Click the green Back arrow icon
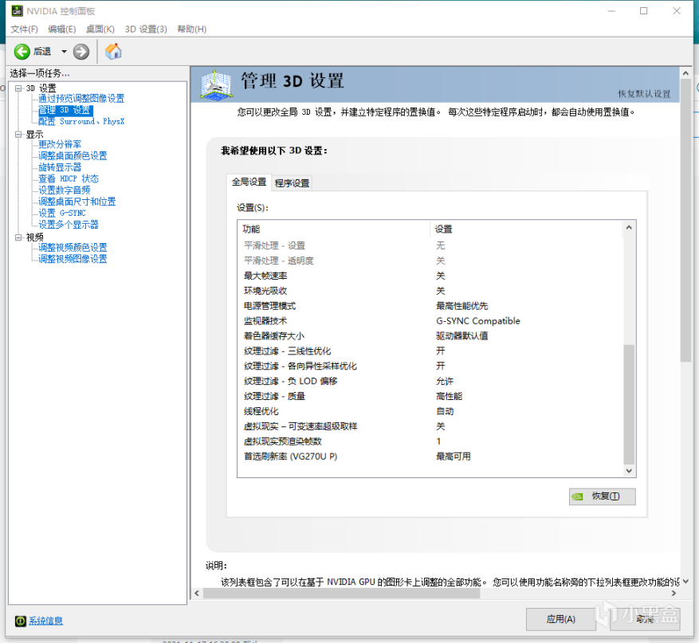 (22, 52)
